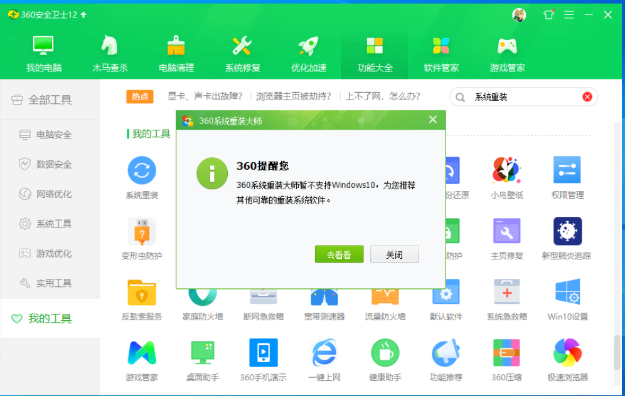Click the search box containing 系统重装

pos(523,97)
